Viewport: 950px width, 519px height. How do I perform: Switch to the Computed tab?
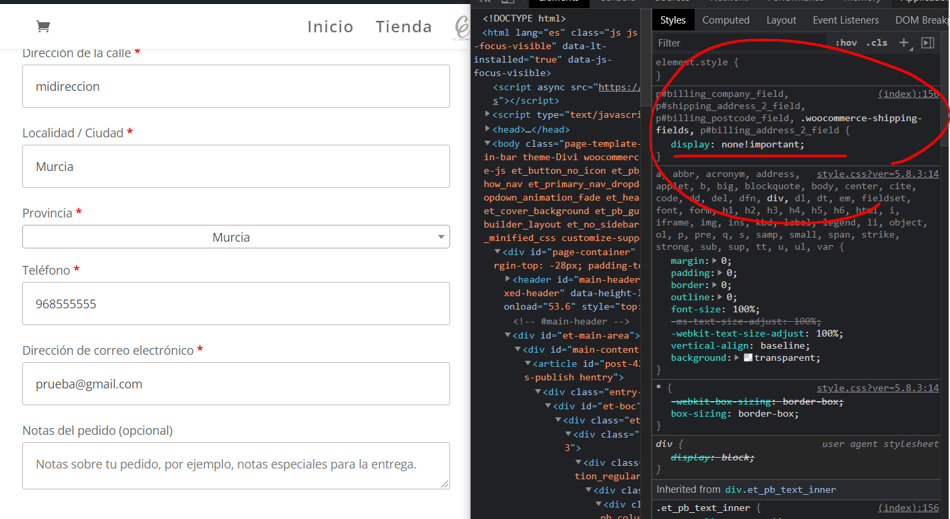pos(726,20)
